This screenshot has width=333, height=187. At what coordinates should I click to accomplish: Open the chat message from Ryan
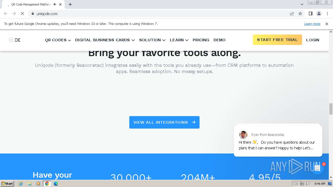click(278, 141)
